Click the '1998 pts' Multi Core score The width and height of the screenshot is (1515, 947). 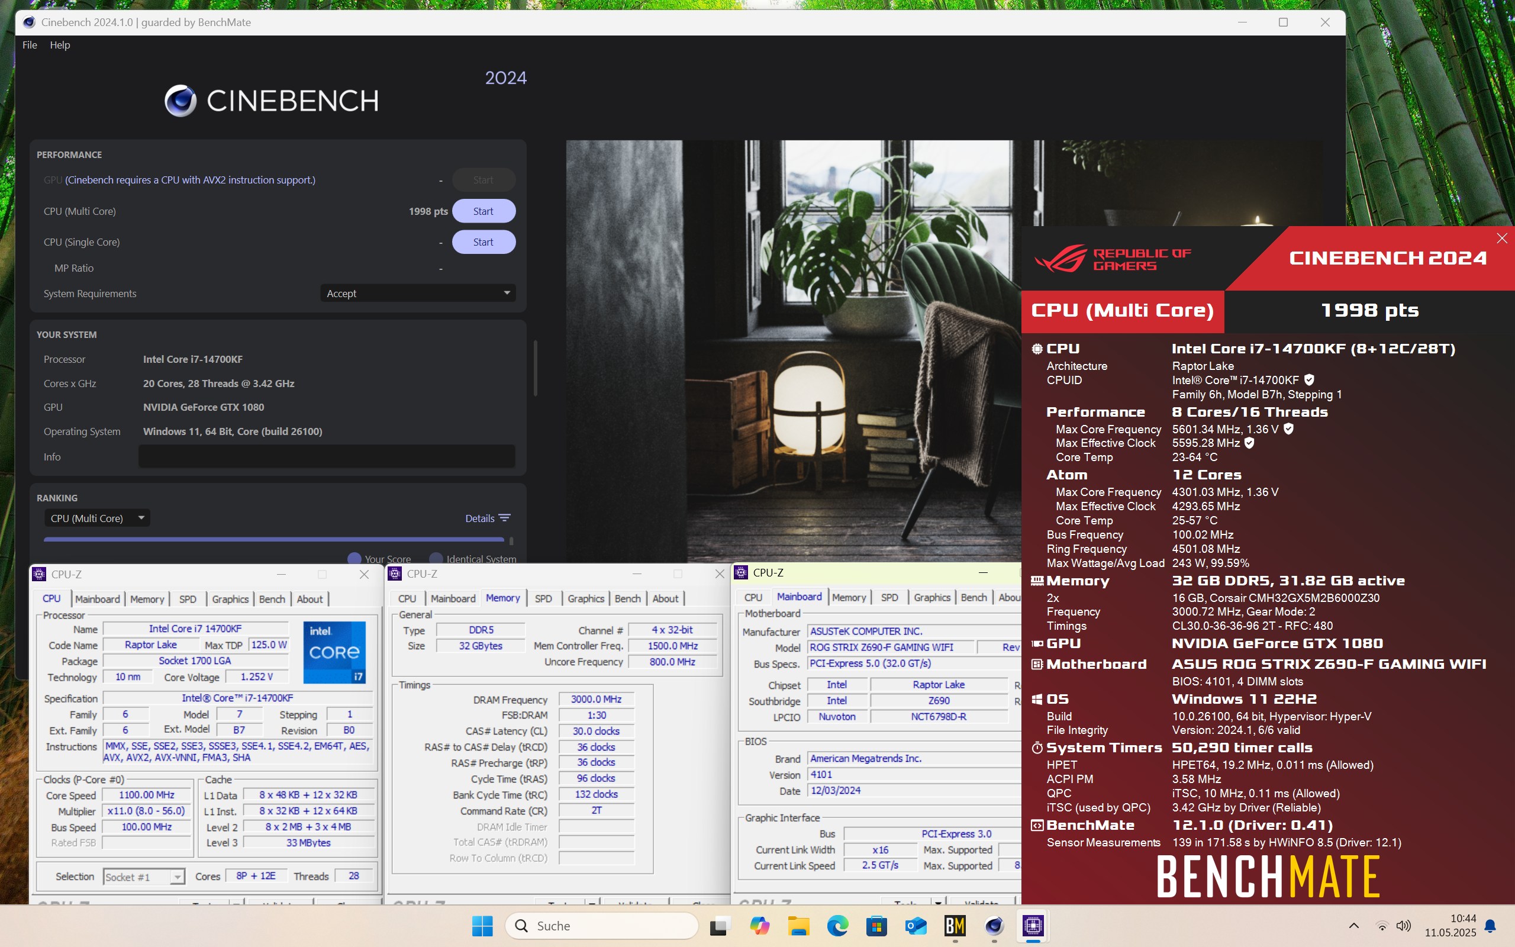[428, 211]
